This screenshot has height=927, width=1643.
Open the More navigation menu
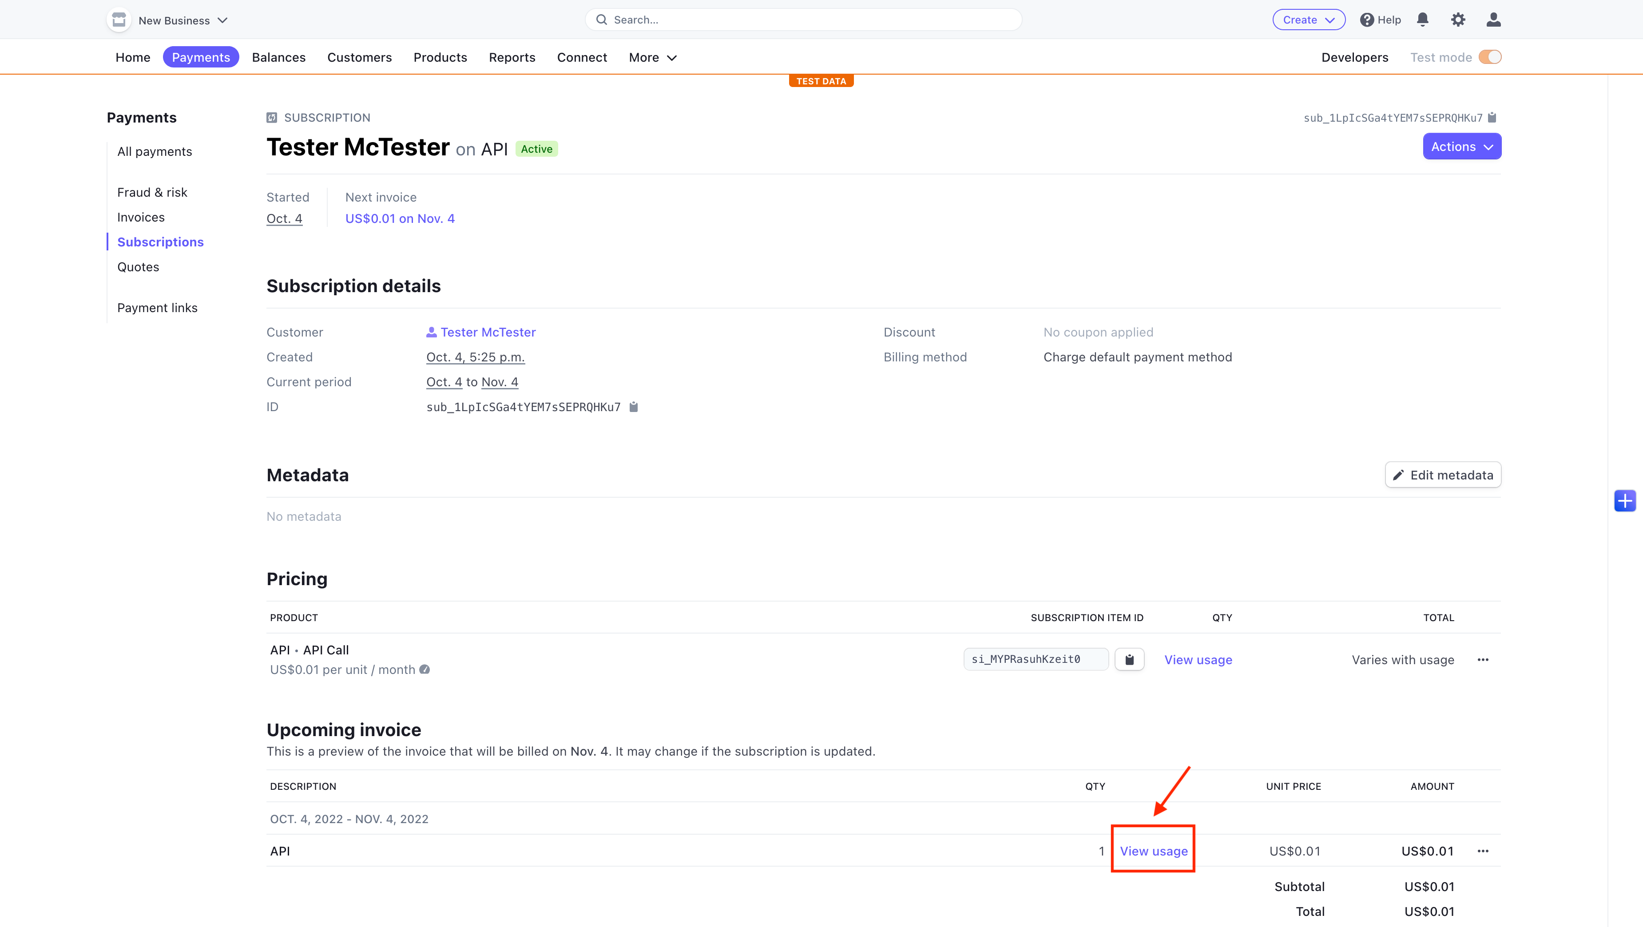tap(652, 57)
